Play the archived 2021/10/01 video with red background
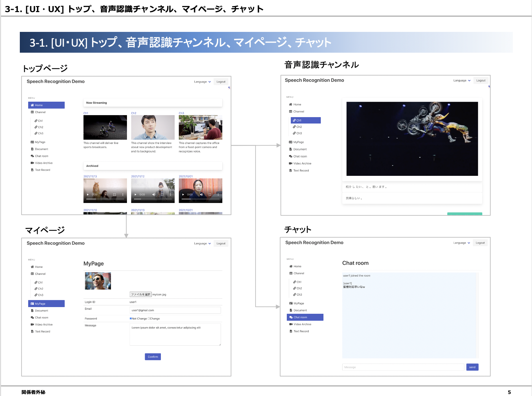Image resolution: width=532 pixels, height=396 pixels. click(183, 195)
